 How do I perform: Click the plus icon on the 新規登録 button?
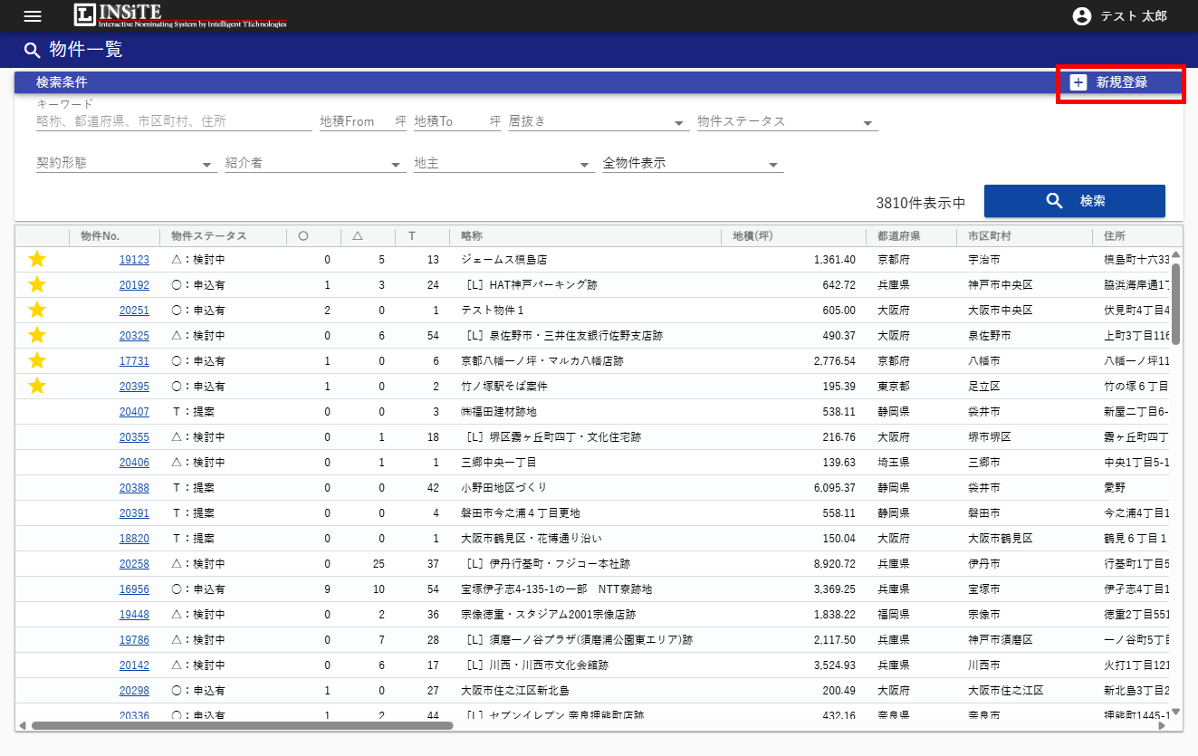tap(1077, 82)
